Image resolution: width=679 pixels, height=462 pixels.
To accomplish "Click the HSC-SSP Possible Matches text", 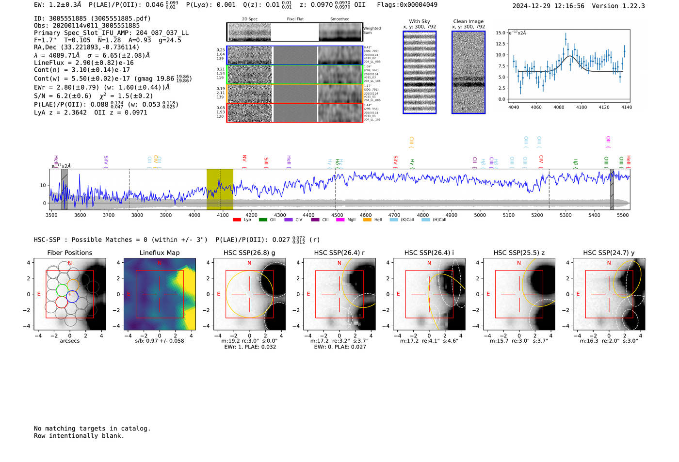I will tap(121, 240).
